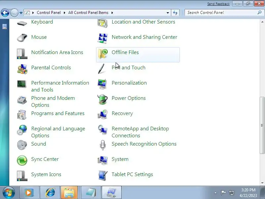This screenshot has height=199, width=265.
Task: Open Programs and Features link
Action: click(x=58, y=113)
